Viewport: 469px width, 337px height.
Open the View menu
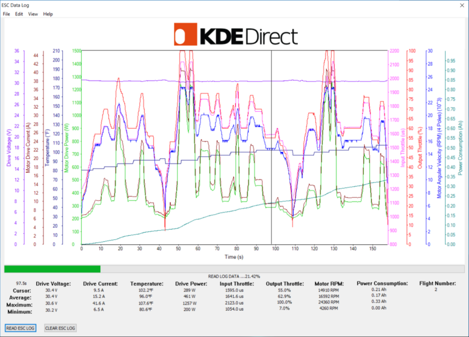(33, 13)
